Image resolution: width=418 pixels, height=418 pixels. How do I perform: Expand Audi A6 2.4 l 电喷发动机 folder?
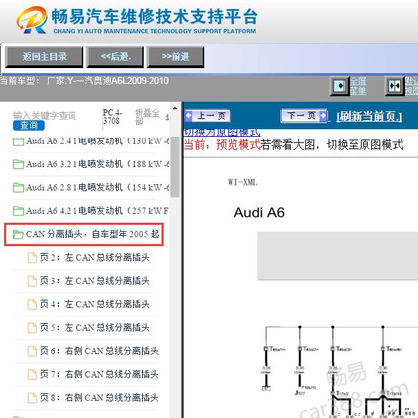tap(91, 141)
